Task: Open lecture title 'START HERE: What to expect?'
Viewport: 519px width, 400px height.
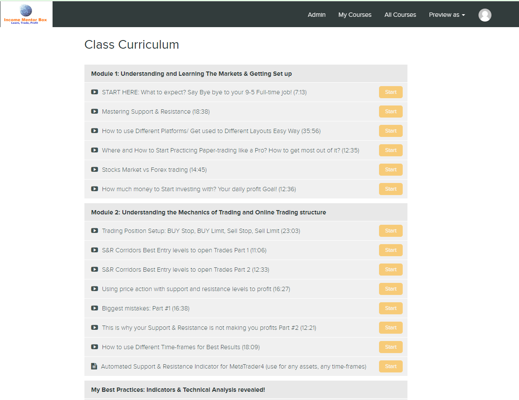Action: click(204, 92)
